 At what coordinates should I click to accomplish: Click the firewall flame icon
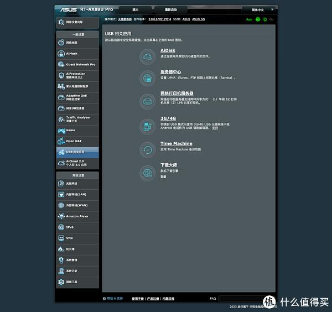tap(61, 249)
